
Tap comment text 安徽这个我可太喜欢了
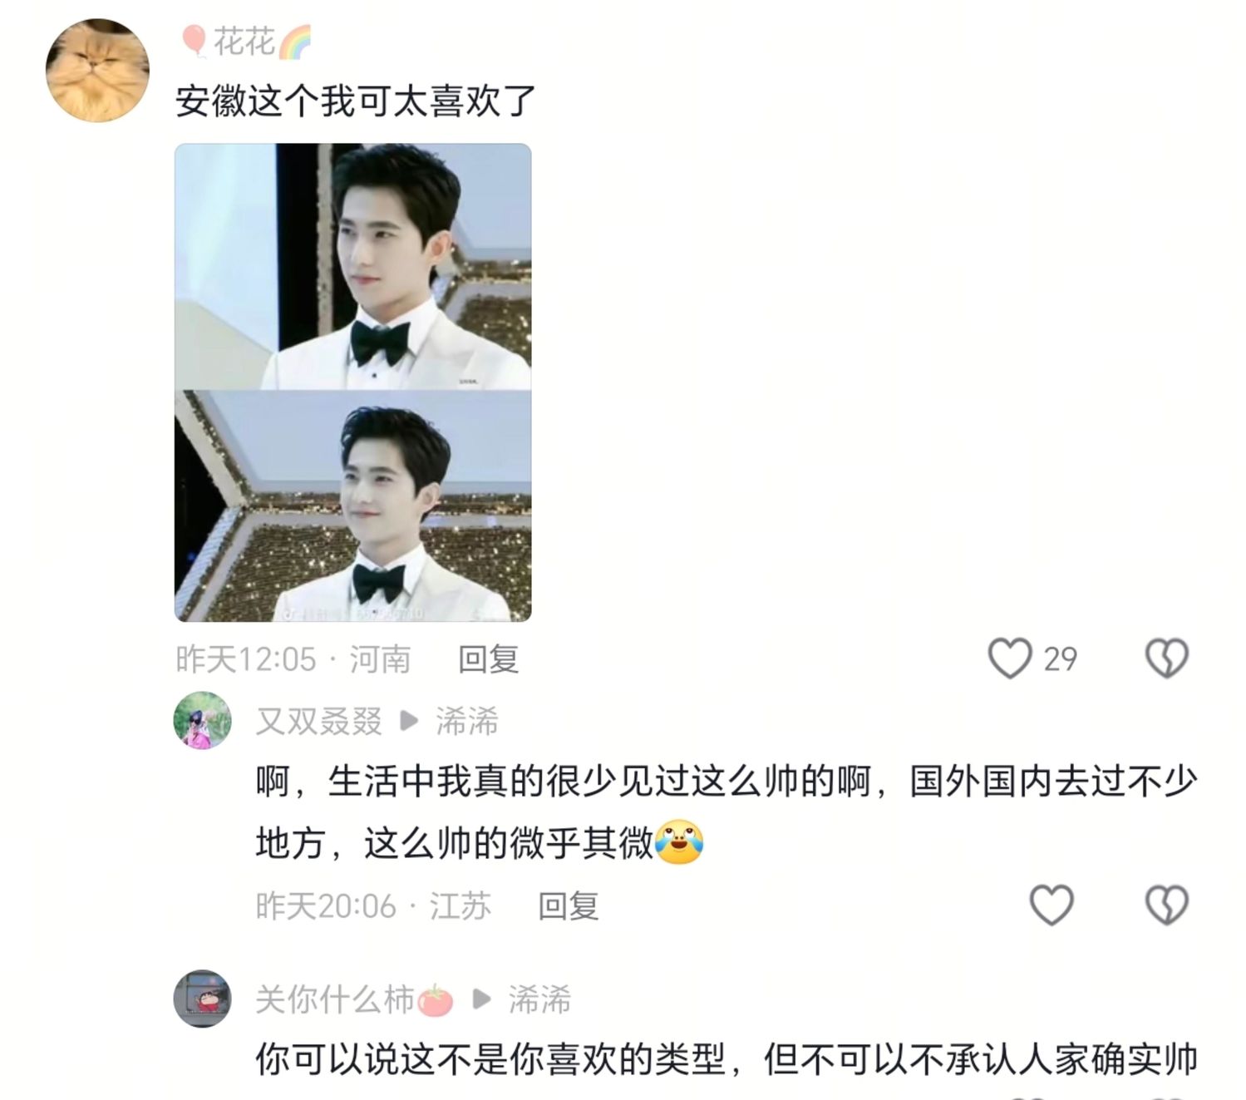point(356,101)
